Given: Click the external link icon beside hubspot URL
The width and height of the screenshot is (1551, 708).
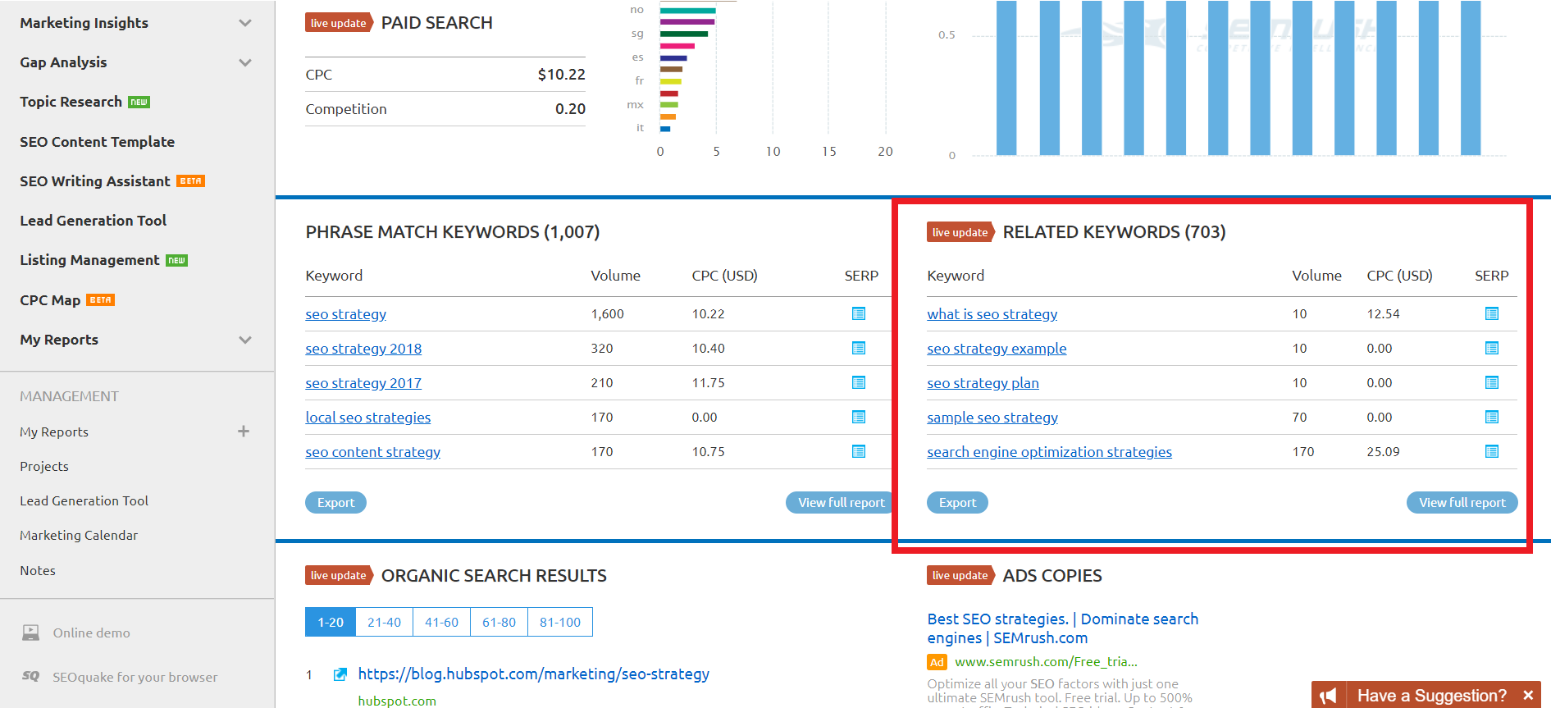Looking at the screenshot, I should click(340, 674).
